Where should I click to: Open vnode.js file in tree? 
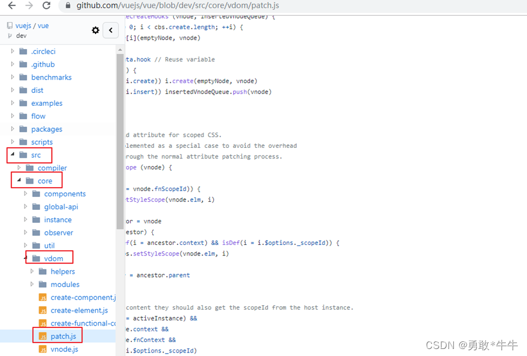[x=64, y=350]
